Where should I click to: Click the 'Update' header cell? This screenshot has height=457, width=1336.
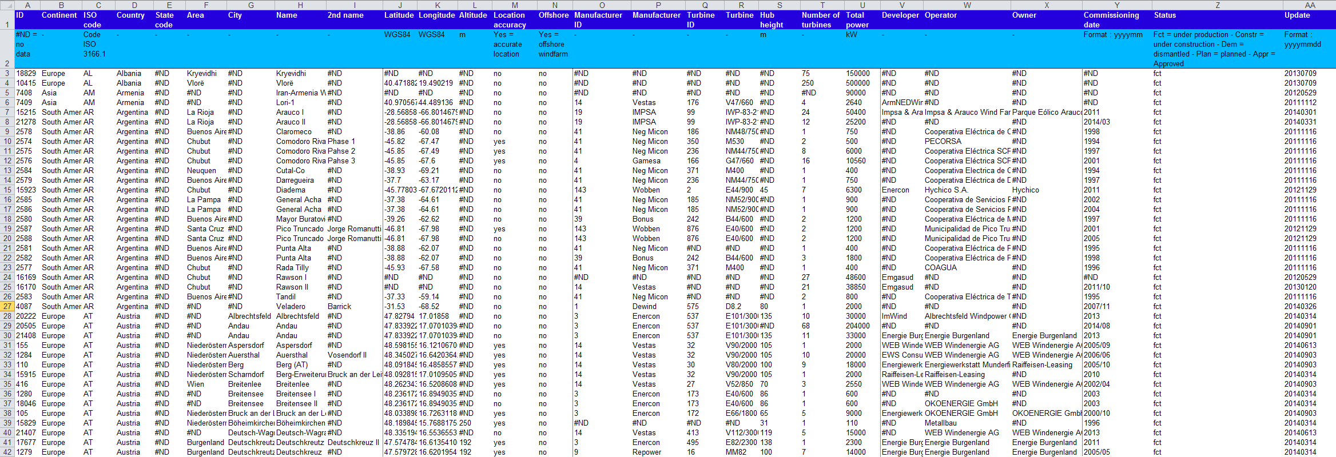(x=1310, y=20)
